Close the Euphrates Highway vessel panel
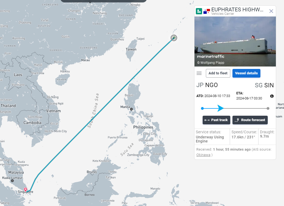Screen dimensions: 284x206 271,11
